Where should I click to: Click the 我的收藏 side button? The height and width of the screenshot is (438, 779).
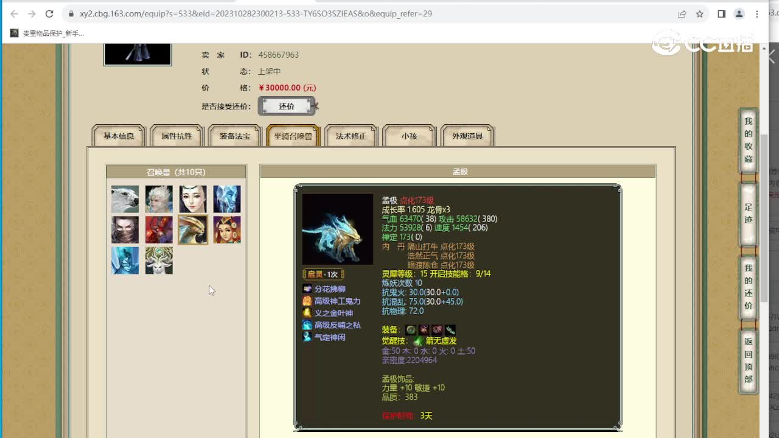[x=749, y=141]
